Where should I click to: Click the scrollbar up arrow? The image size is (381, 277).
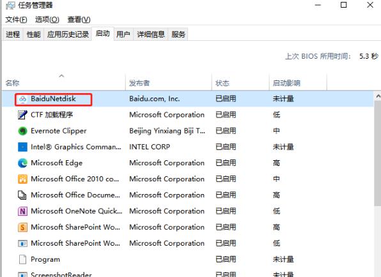pos(378,96)
